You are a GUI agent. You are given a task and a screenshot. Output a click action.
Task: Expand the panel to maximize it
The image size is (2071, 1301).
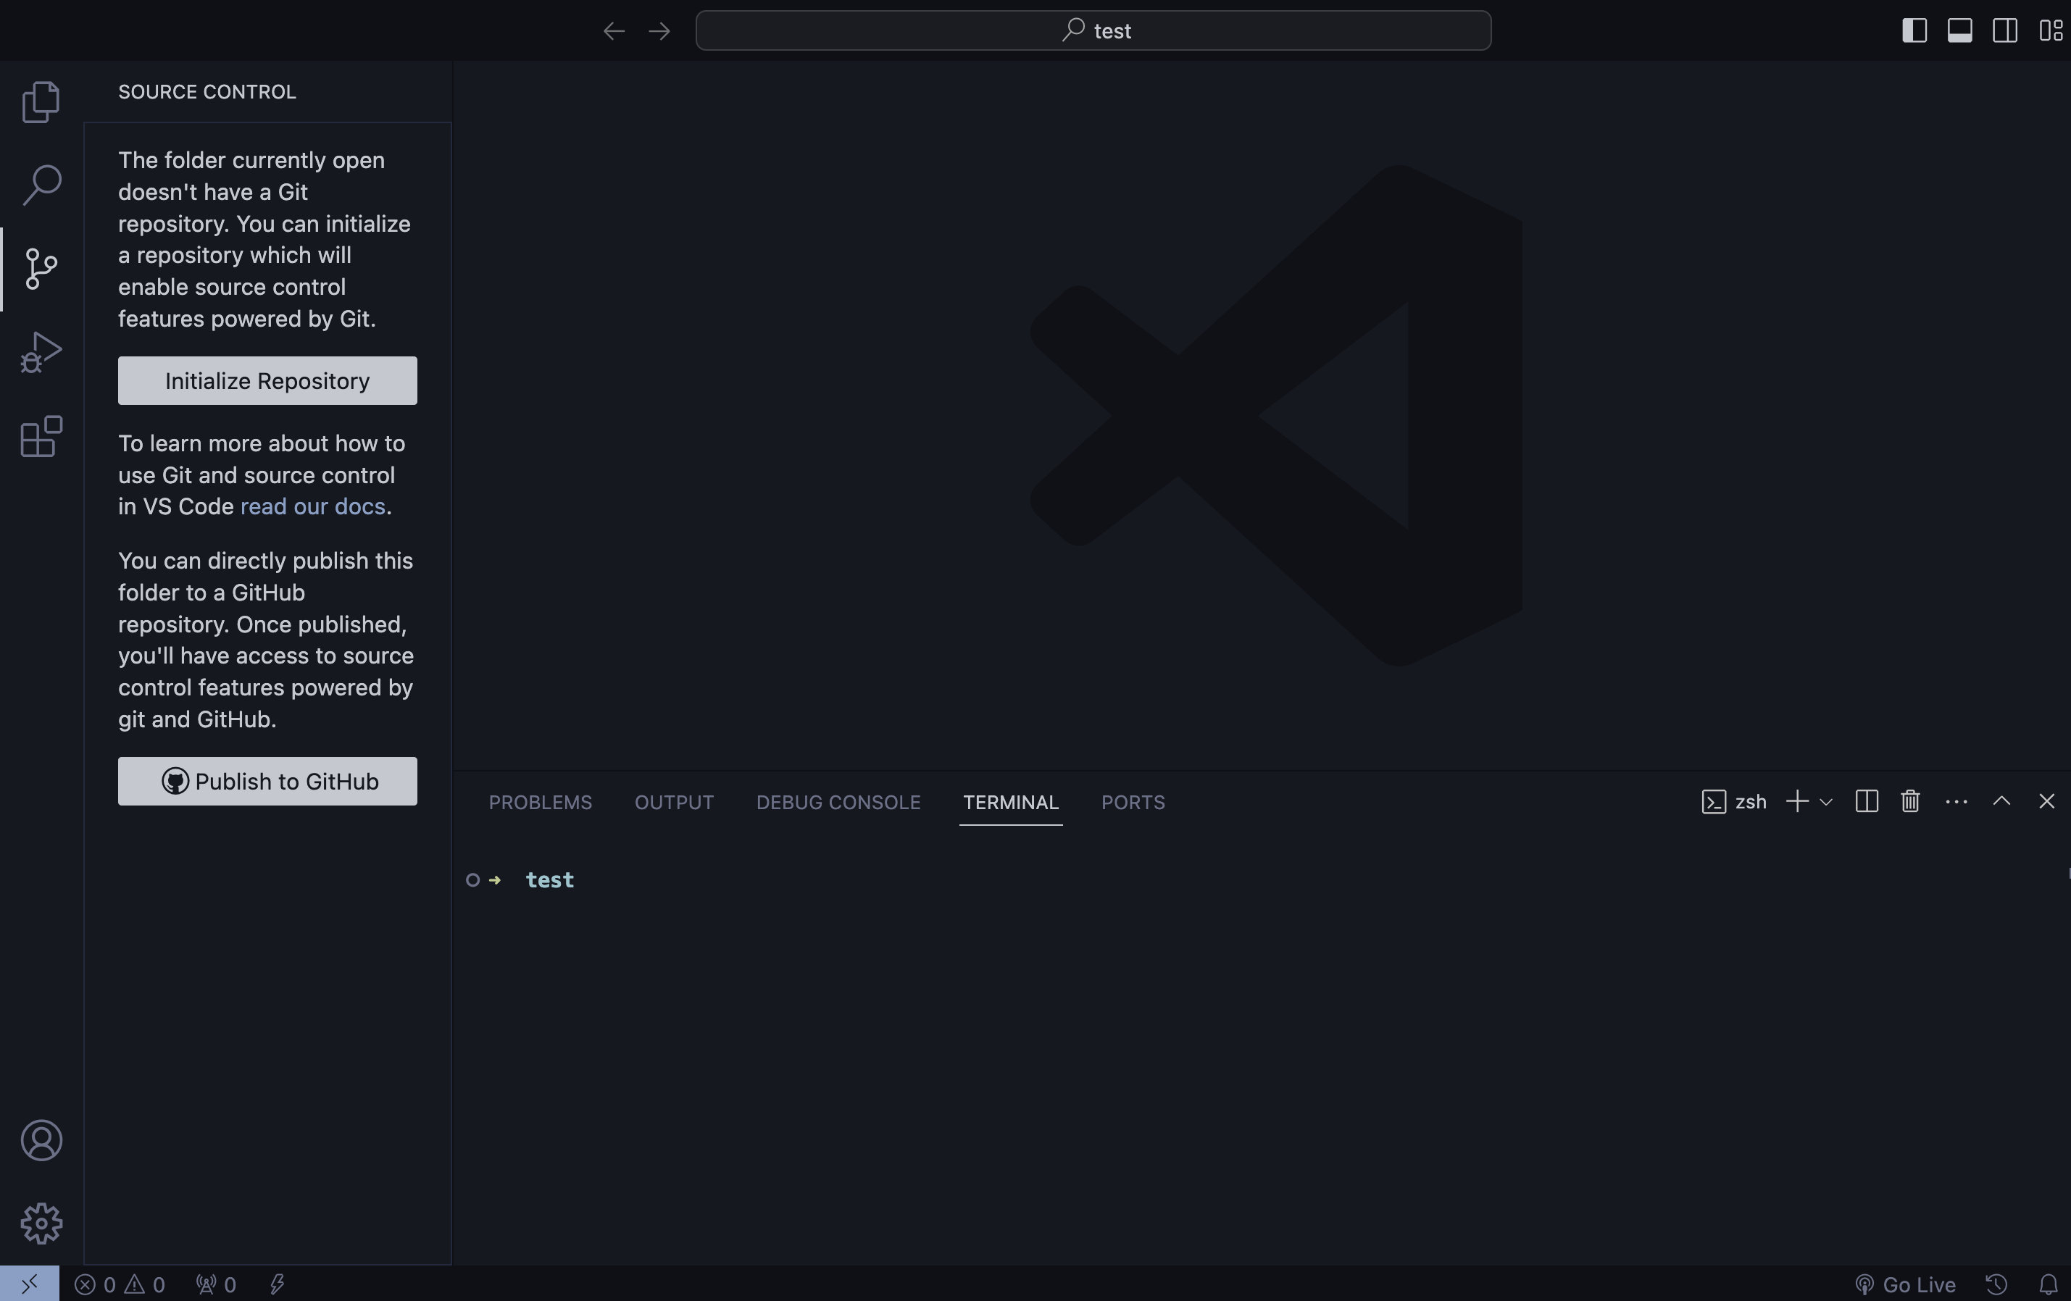(2001, 800)
